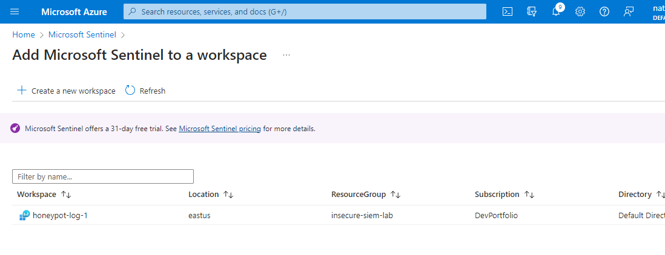Click Create a new workspace
This screenshot has height=255, width=665.
(66, 91)
